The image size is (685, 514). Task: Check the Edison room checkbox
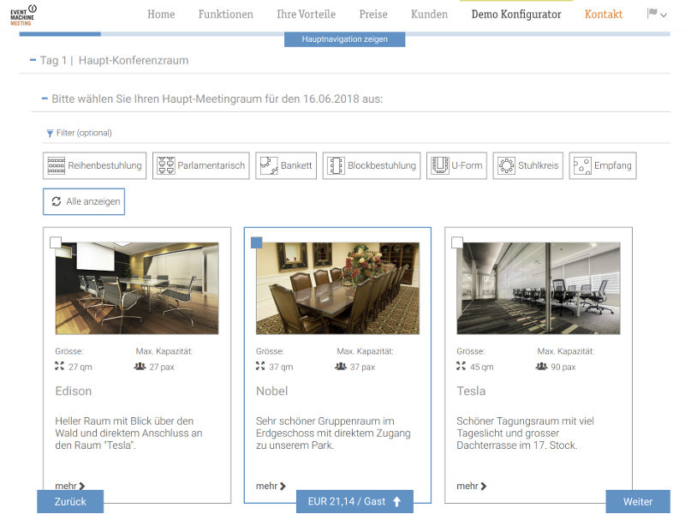[x=56, y=242]
